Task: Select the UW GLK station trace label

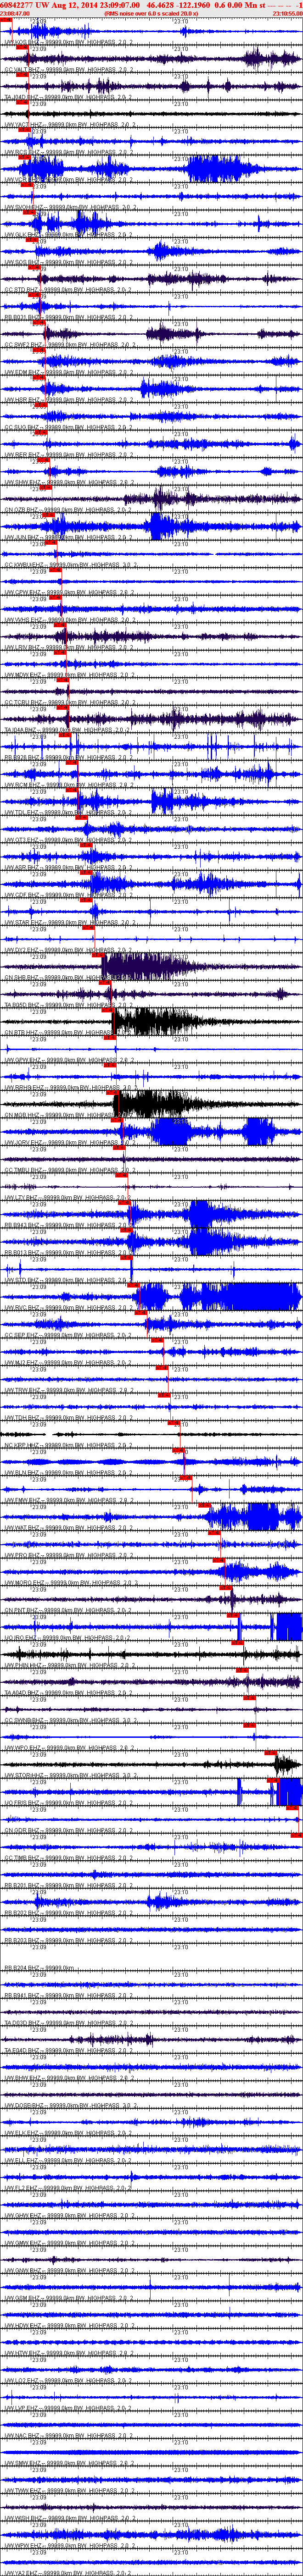Action: (x=68, y=235)
